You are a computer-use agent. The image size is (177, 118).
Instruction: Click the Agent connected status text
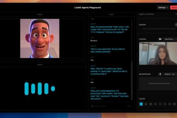click(x=146, y=14)
